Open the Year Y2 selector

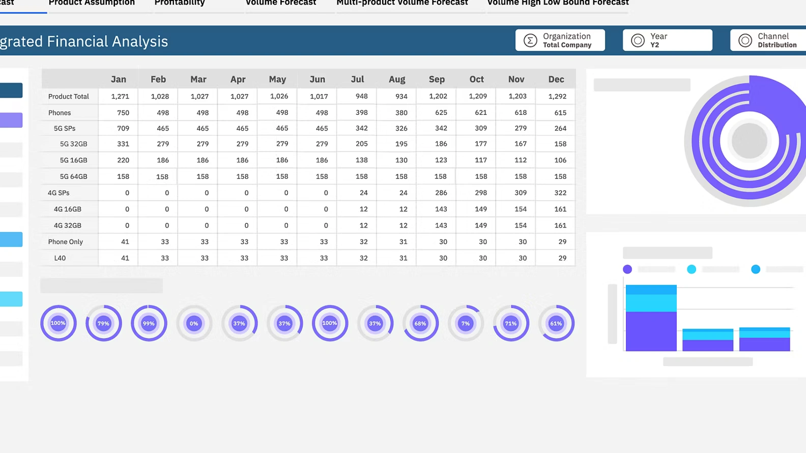(667, 40)
